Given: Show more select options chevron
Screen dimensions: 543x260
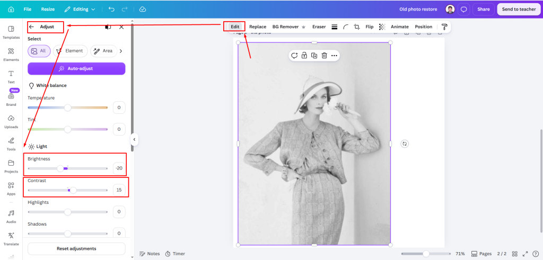Looking at the screenshot, I should 121,51.
